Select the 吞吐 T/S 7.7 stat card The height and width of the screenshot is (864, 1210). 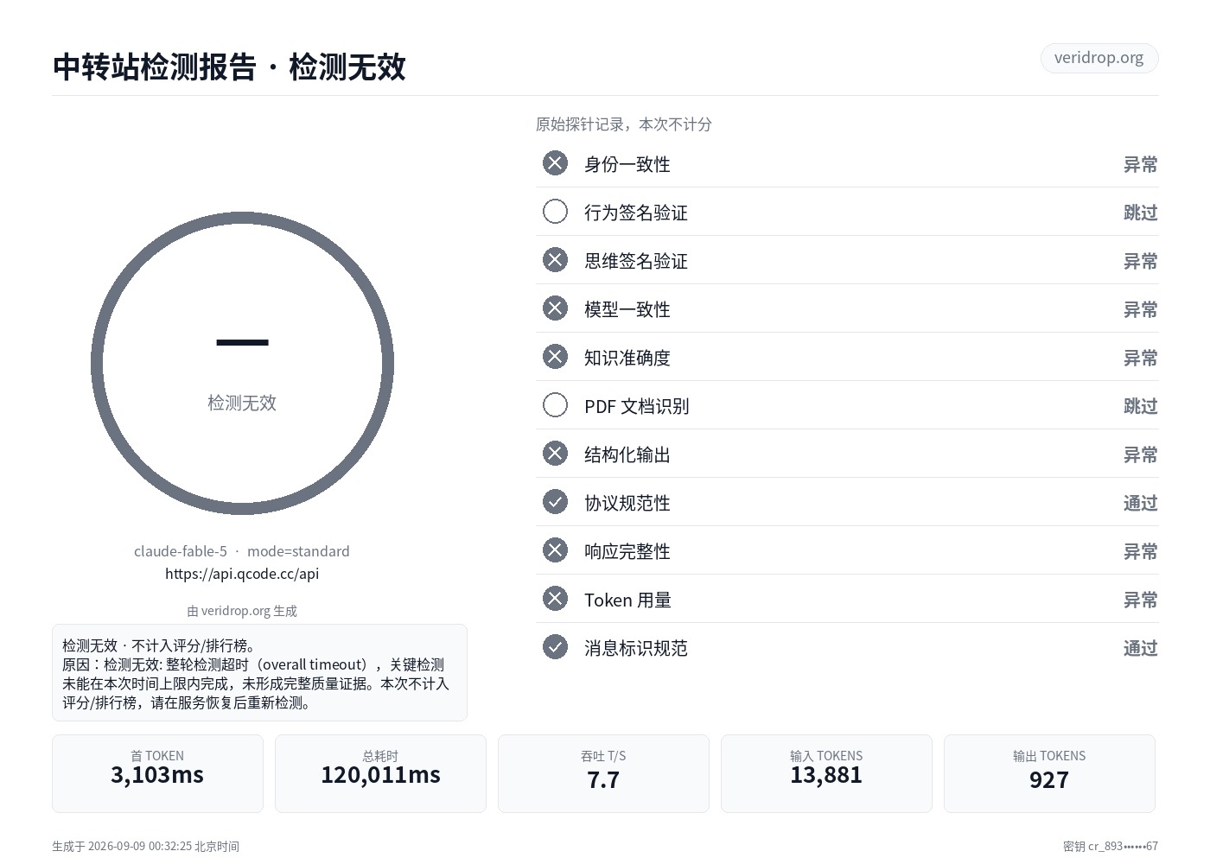click(603, 773)
